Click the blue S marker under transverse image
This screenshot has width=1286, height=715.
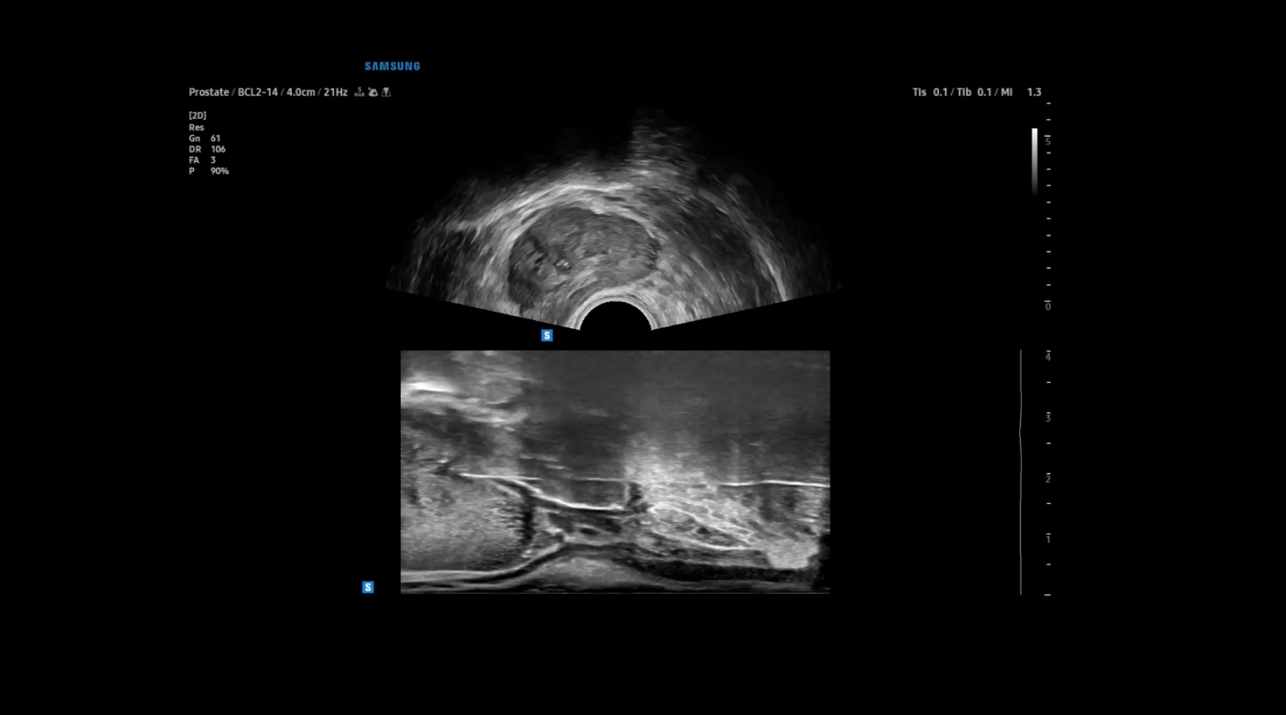[x=547, y=336]
